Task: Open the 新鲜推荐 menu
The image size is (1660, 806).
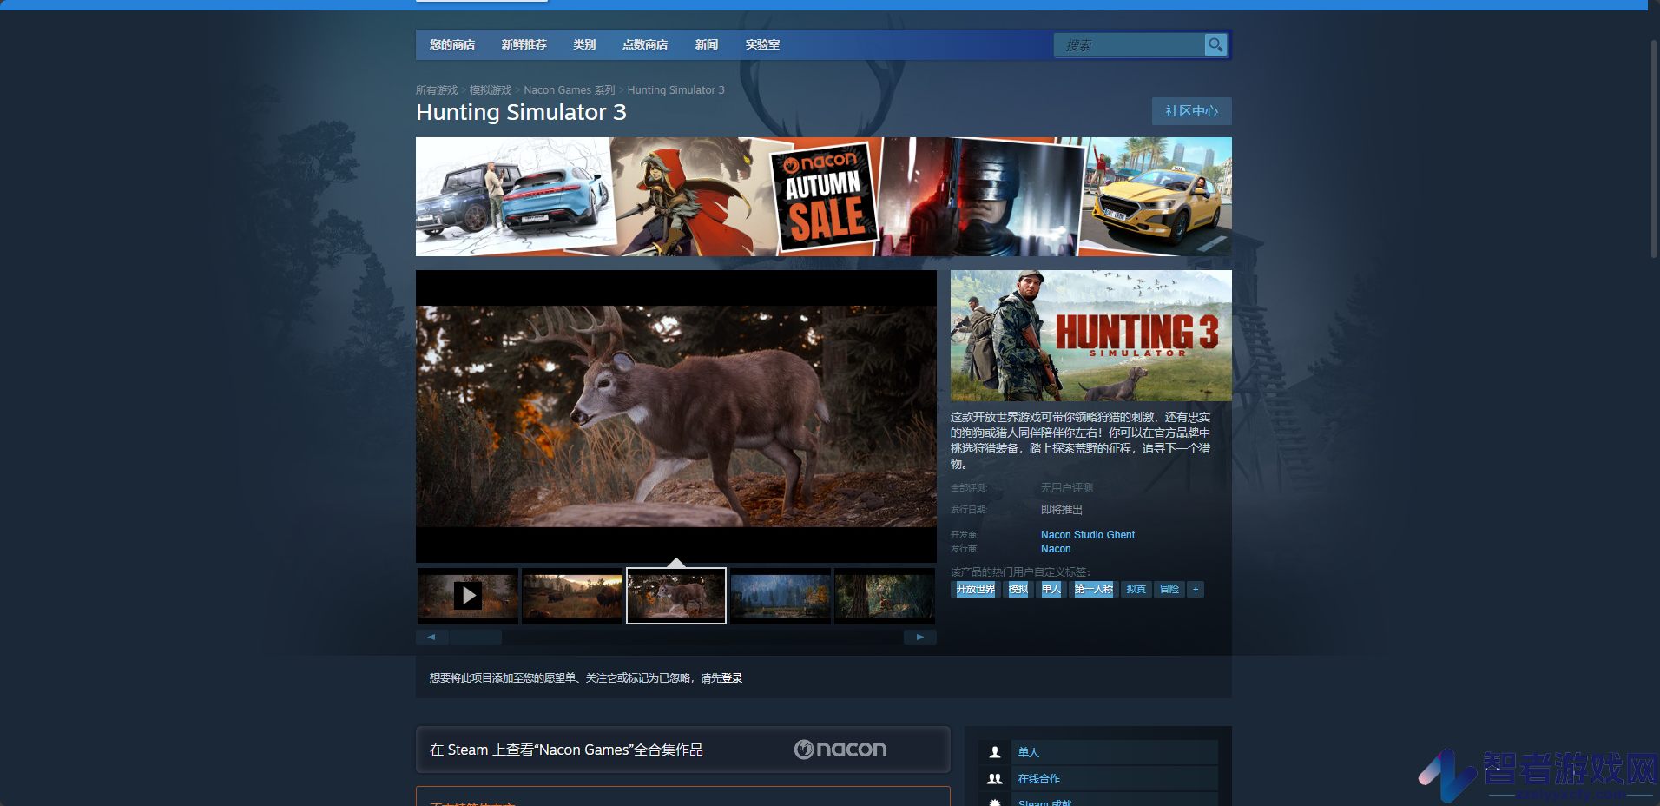Action: pyautogui.click(x=524, y=45)
